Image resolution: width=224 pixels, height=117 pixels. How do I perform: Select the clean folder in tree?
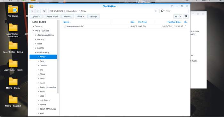[x=40, y=44]
